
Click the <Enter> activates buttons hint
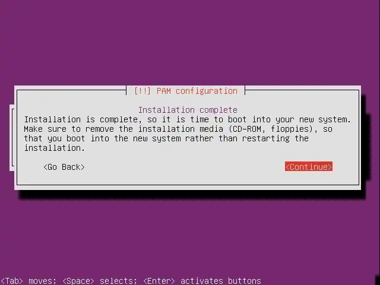point(202,281)
